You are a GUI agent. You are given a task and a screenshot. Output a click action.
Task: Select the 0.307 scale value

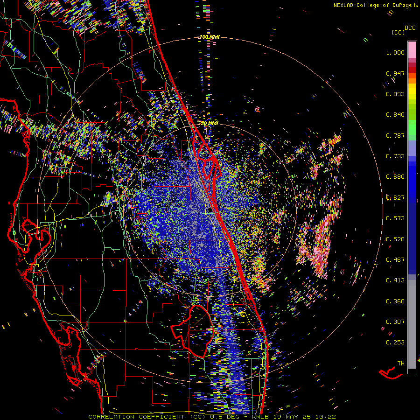[395, 322]
